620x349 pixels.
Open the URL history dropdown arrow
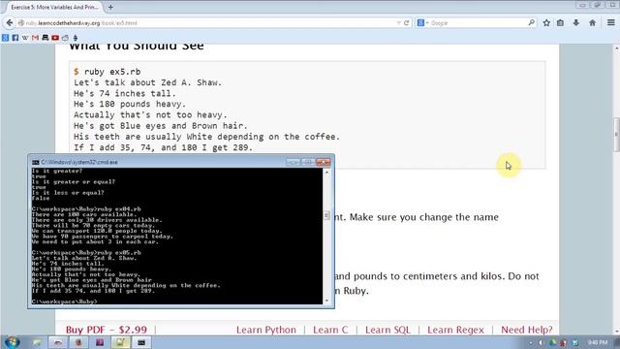398,23
